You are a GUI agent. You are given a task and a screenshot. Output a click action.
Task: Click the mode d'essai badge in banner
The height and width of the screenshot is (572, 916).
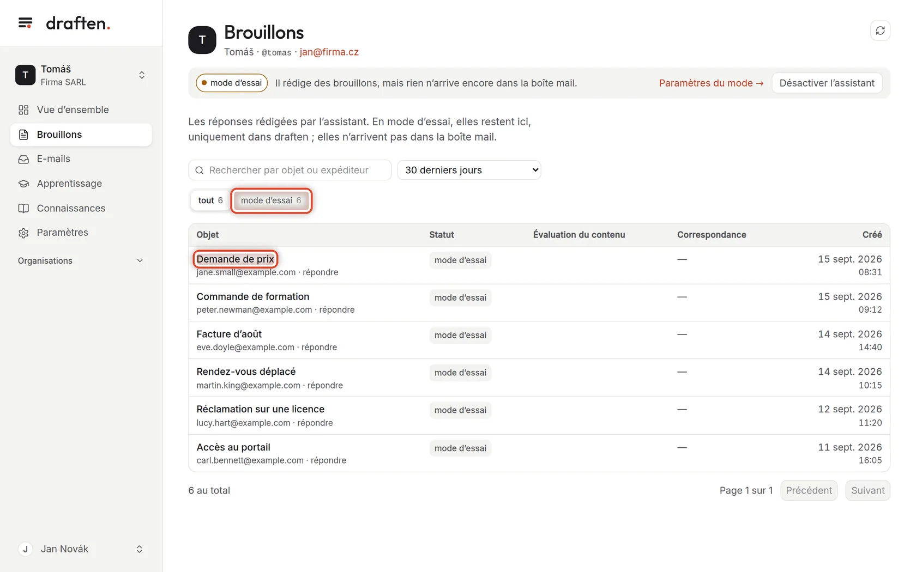coord(232,83)
